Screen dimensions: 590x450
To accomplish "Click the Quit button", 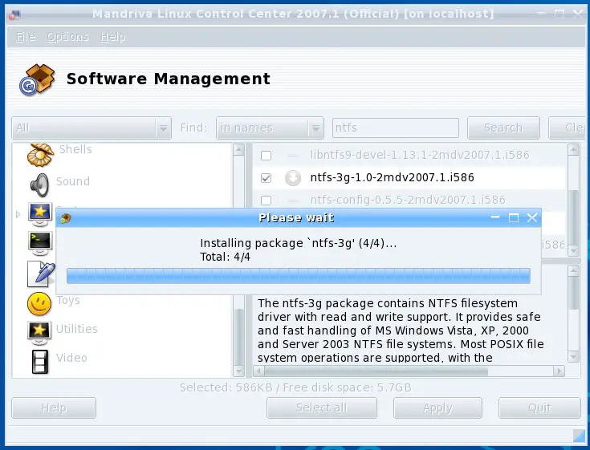I will (540, 408).
